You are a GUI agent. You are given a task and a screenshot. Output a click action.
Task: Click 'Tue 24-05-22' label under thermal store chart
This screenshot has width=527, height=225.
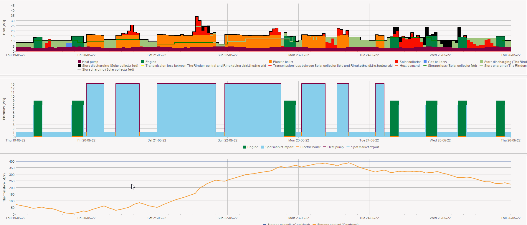(369, 218)
